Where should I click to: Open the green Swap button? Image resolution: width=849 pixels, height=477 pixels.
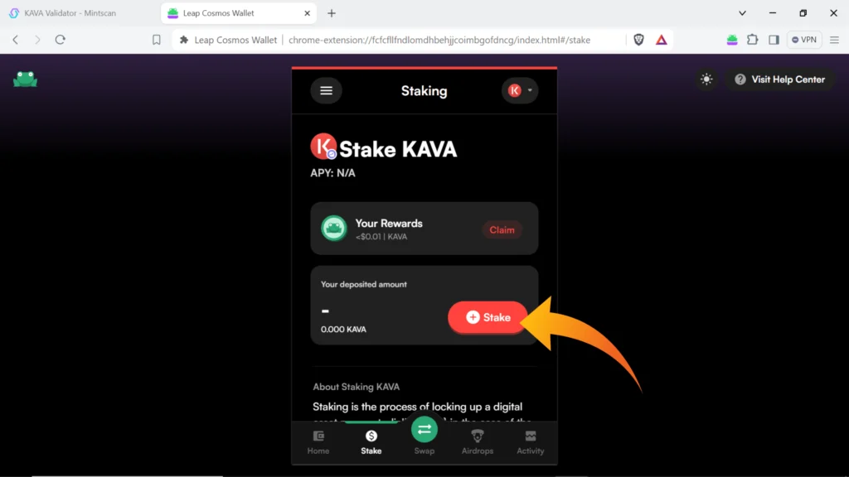point(424,430)
